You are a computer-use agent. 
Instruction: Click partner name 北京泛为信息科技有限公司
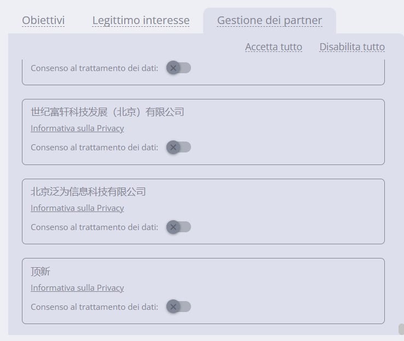(88, 192)
